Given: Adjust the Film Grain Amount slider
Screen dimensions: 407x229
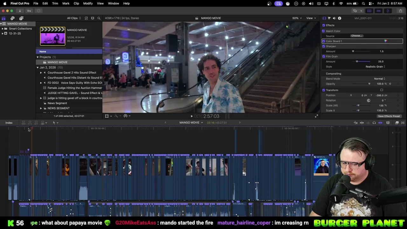Looking at the screenshot, I should click(357, 62).
